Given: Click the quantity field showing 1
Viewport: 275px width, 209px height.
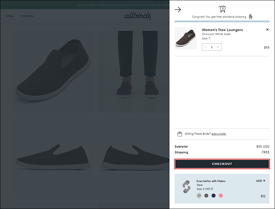Looking at the screenshot, I should tap(212, 47).
